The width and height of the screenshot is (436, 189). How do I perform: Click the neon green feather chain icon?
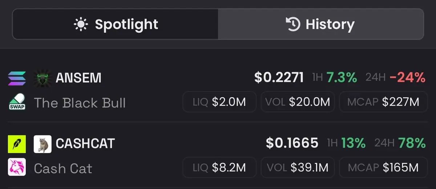17,144
